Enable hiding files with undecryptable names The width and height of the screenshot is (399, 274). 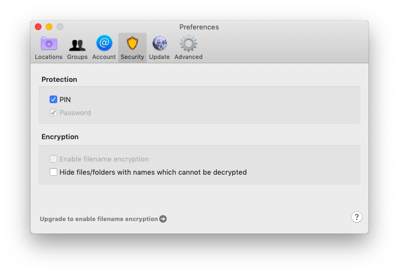(x=53, y=172)
